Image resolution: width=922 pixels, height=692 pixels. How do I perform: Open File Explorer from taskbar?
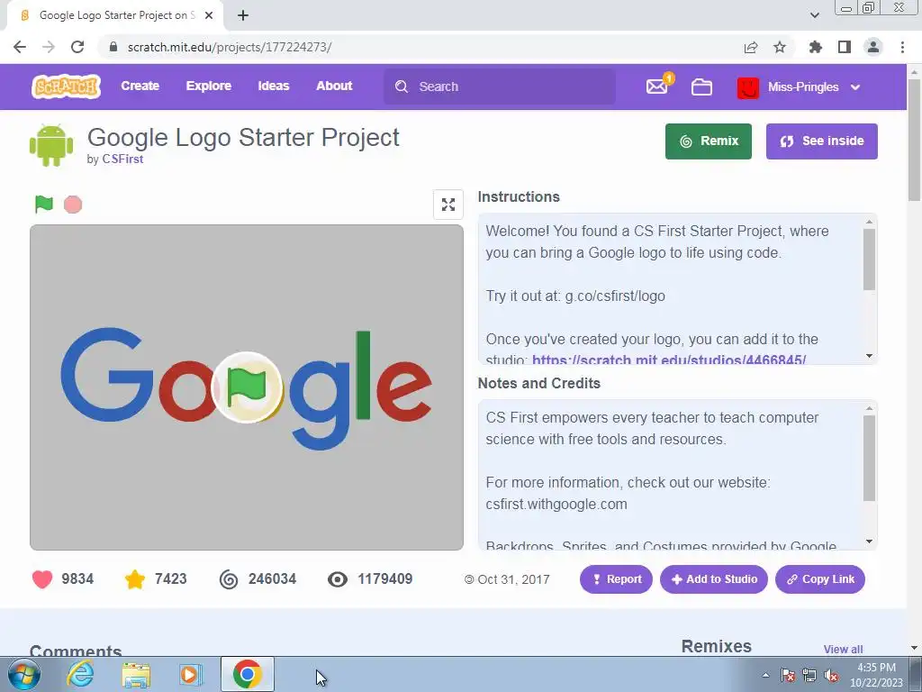(x=136, y=675)
